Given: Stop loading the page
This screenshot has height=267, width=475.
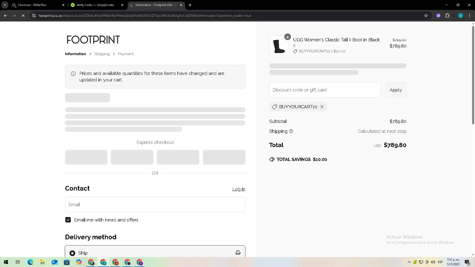Looking at the screenshot, I should (x=23, y=16).
